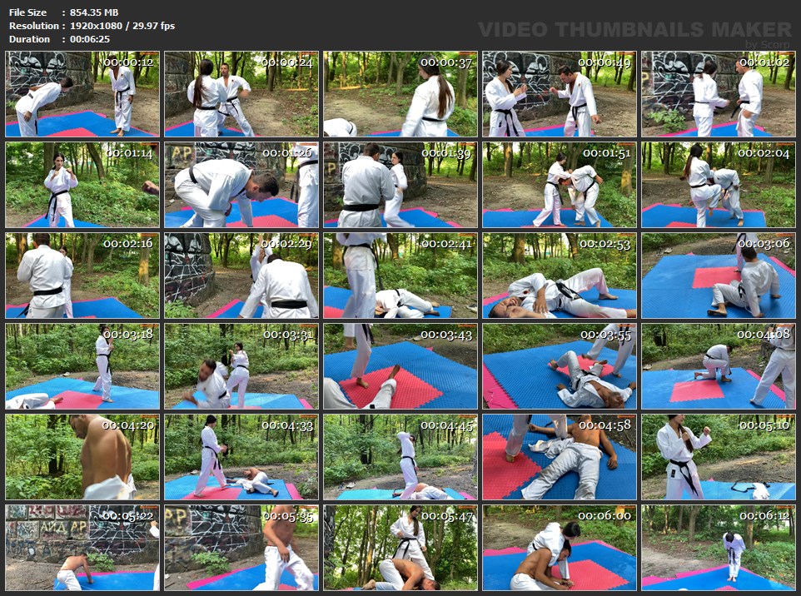
Task: Select the thumbnail at 00:01:14
Action: tap(82, 185)
